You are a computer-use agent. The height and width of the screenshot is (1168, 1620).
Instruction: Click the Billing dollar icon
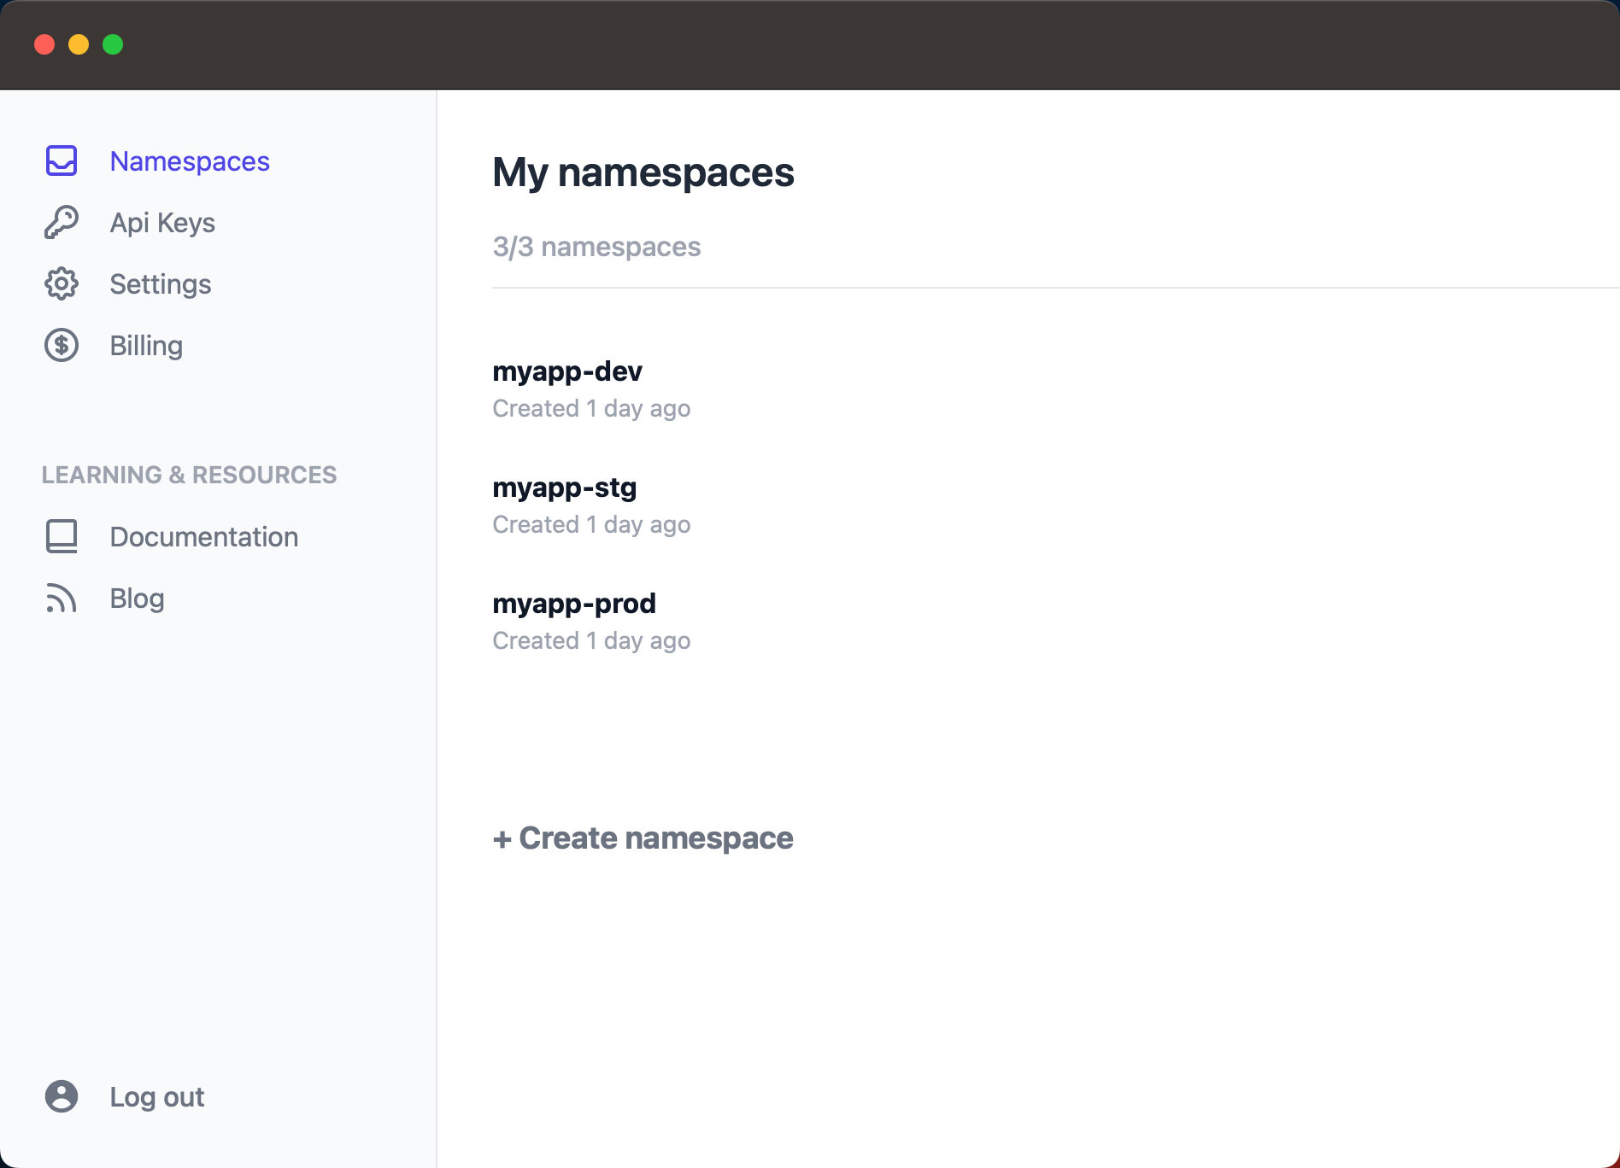point(62,345)
